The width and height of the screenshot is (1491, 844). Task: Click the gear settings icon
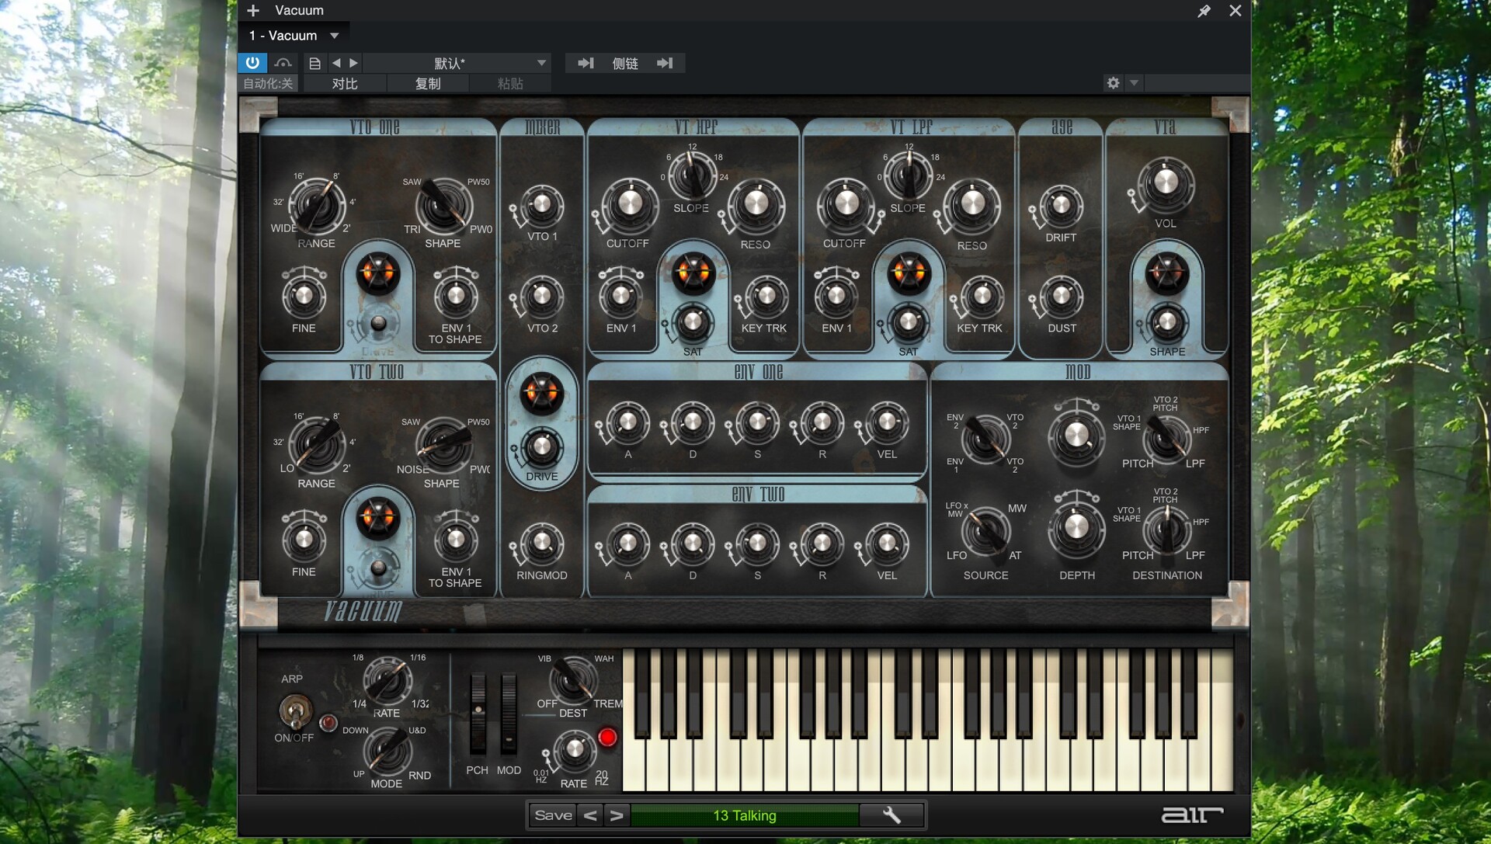click(x=1113, y=83)
